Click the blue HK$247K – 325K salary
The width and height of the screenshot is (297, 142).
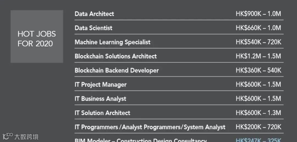pos(258,140)
